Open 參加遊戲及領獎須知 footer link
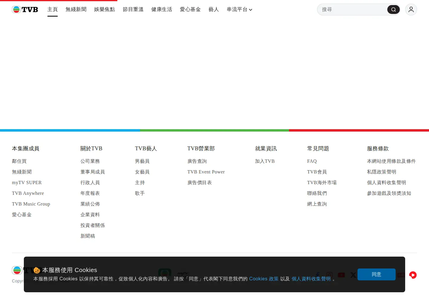This screenshot has width=429, height=297. click(389, 193)
